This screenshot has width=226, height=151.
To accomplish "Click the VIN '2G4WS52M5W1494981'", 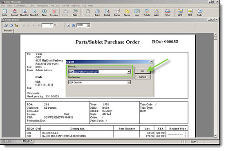I will (58, 117).
